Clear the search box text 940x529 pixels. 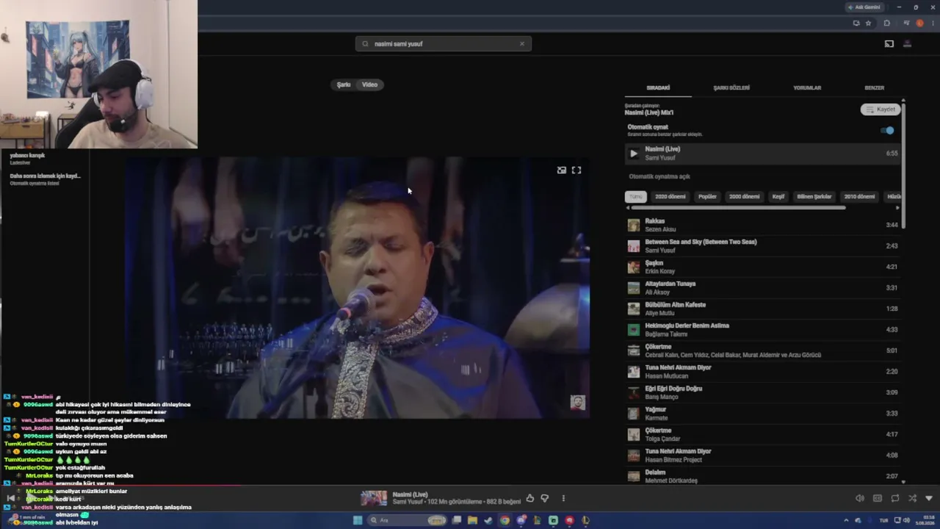tap(522, 43)
